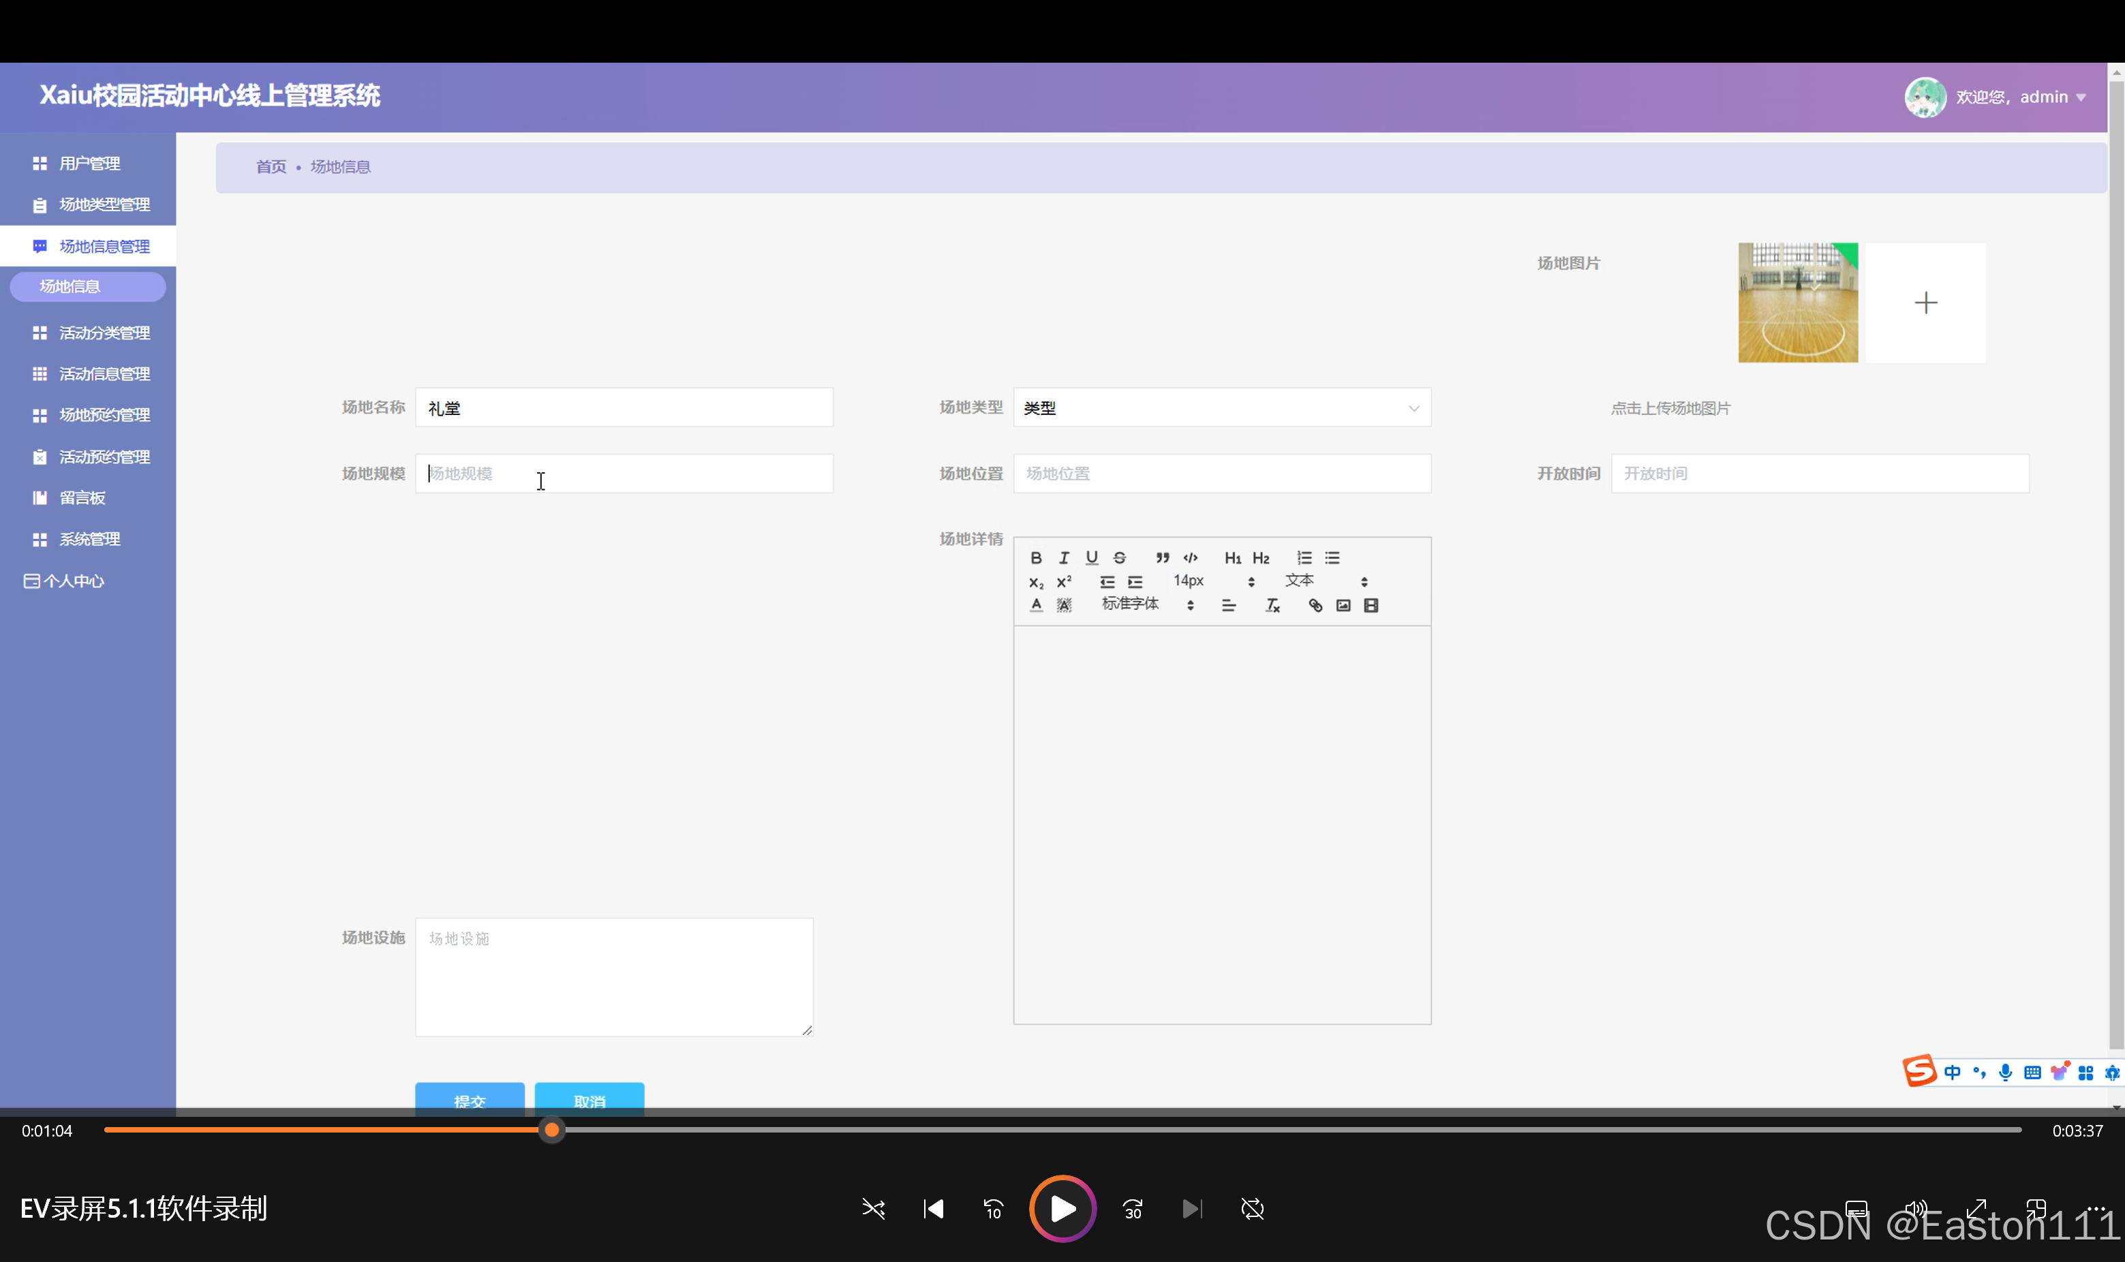Open the text background color picker

tap(1064, 606)
